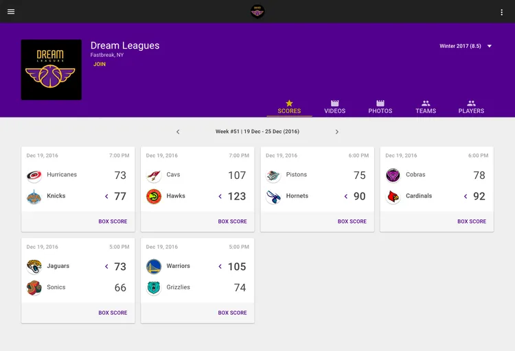Click the Knicks team logo
The height and width of the screenshot is (351, 515).
tap(34, 197)
